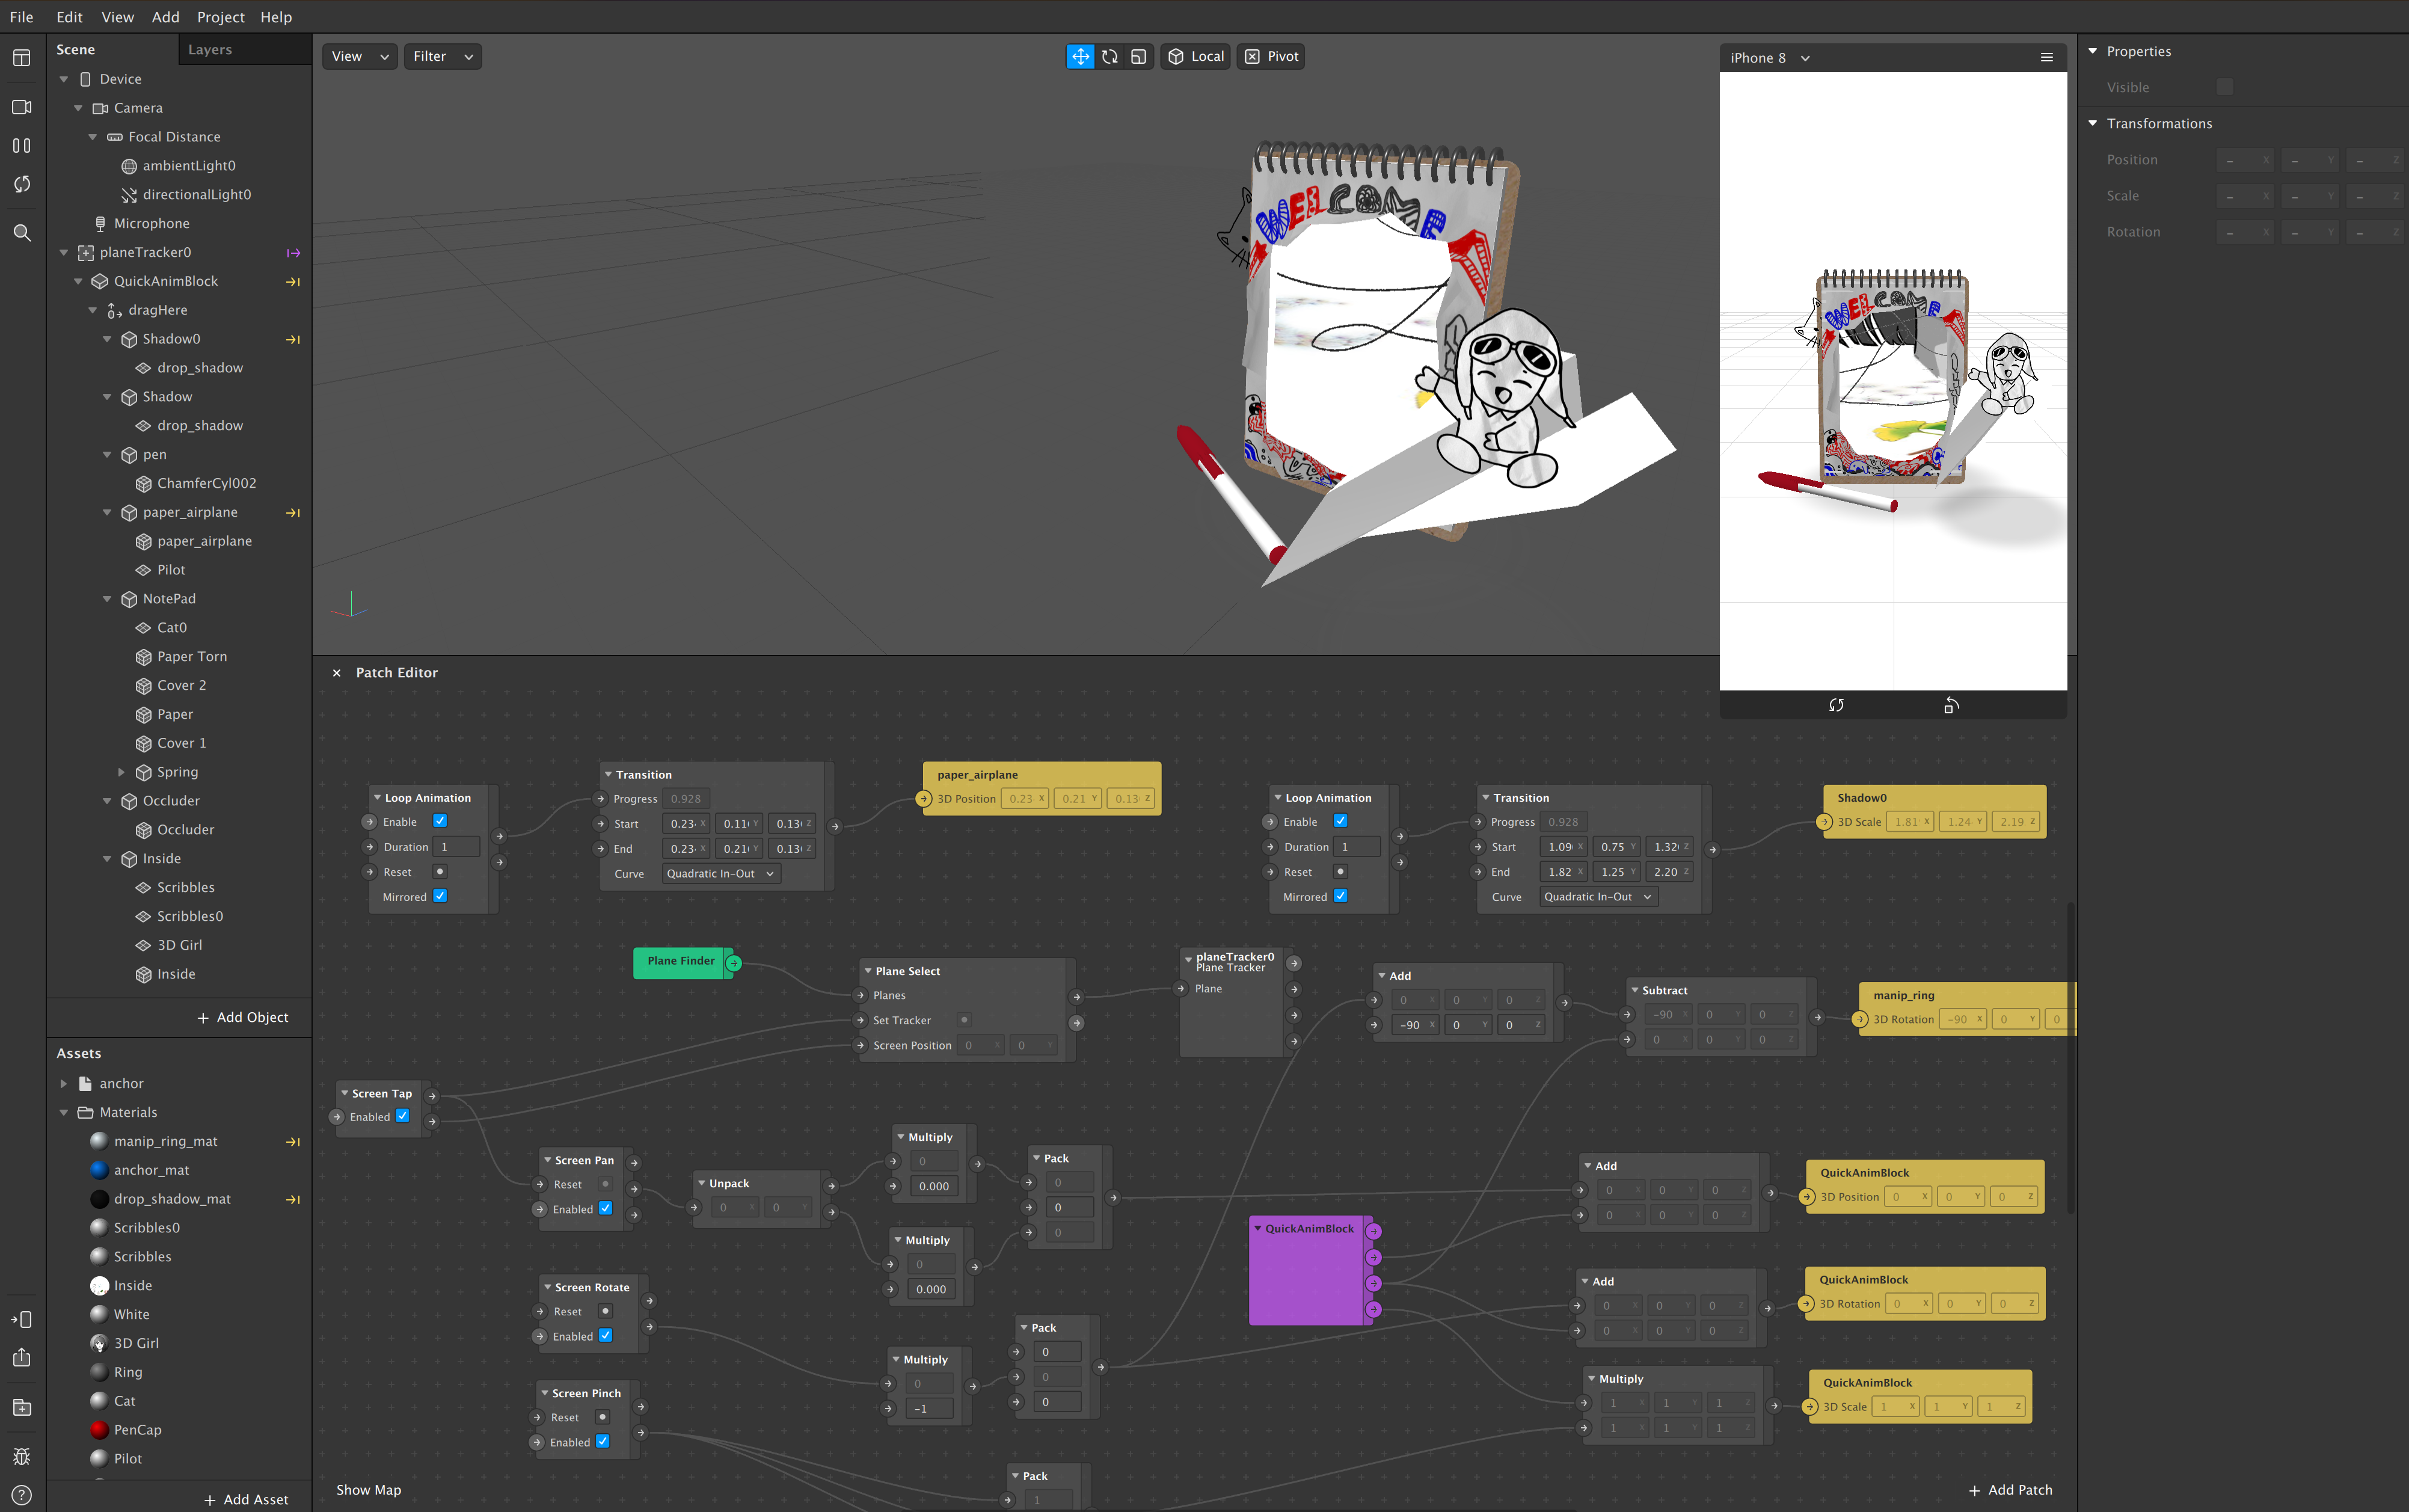
Task: Open the Project menu
Action: 220,17
